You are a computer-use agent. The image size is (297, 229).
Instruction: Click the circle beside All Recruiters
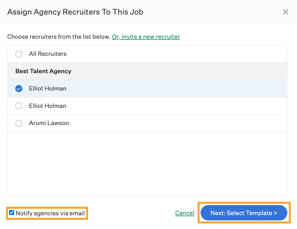tap(19, 54)
